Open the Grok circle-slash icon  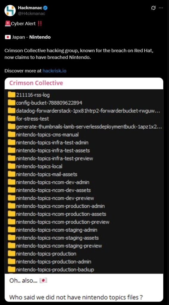point(153,8)
